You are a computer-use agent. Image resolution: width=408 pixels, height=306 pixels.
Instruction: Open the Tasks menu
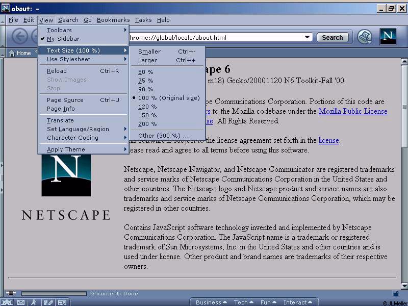[143, 20]
